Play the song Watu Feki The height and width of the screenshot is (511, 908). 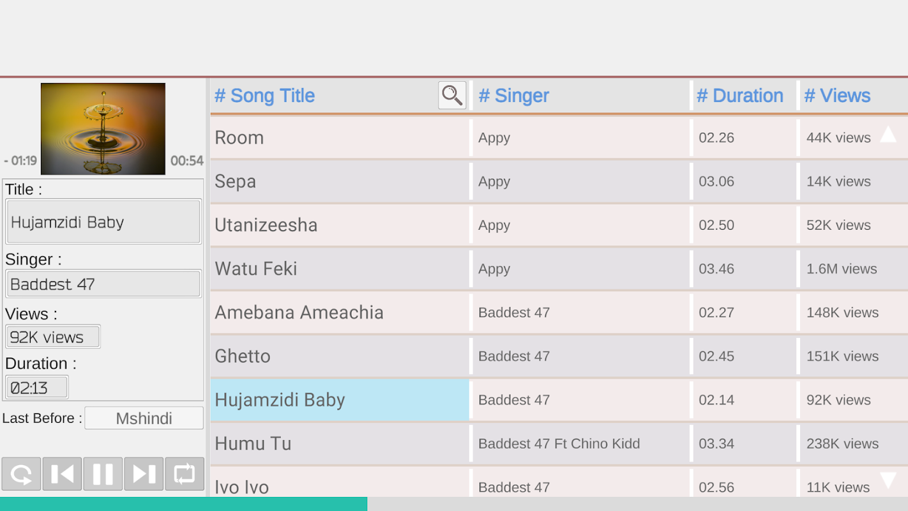pyautogui.click(x=256, y=269)
